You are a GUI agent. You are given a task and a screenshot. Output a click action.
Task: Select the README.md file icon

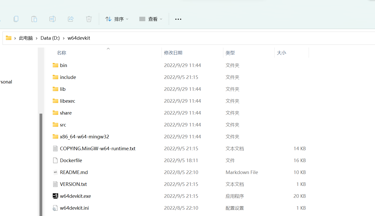[55, 172]
